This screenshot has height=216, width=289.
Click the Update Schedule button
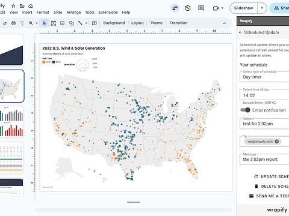coord(272,176)
